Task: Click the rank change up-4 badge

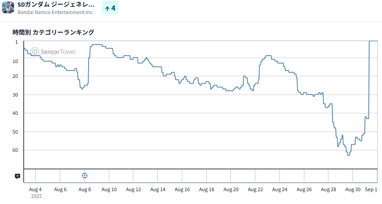Action: [x=110, y=8]
